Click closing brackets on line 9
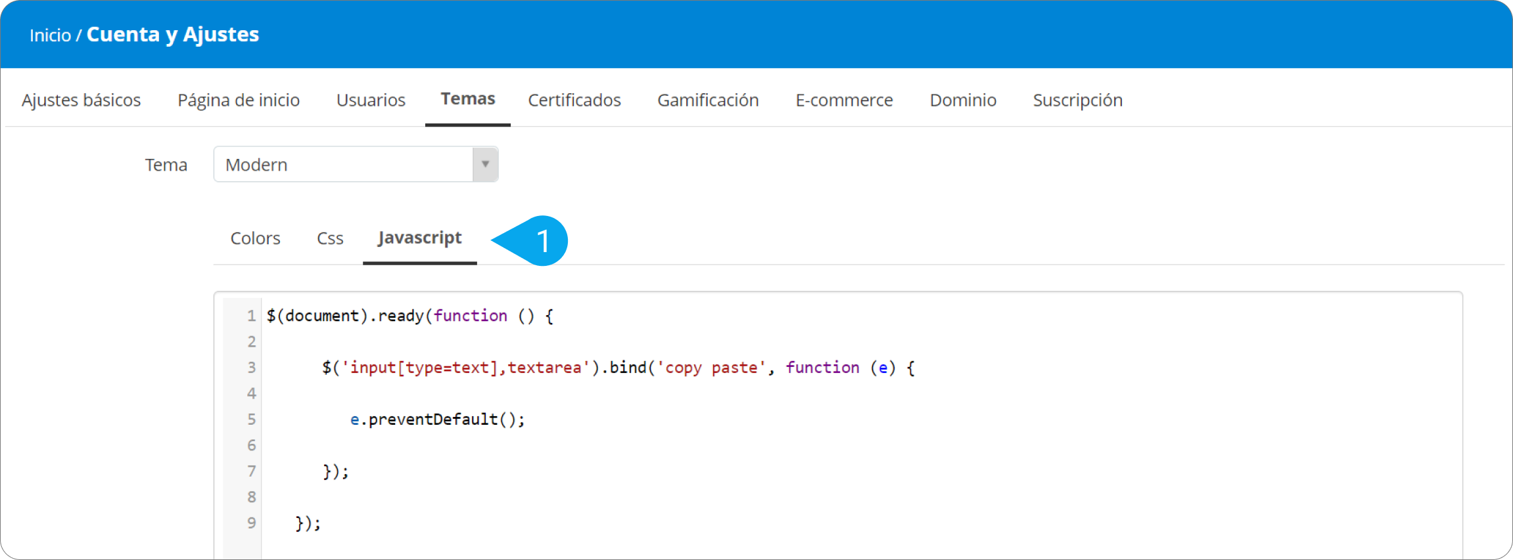The image size is (1513, 560). click(308, 523)
